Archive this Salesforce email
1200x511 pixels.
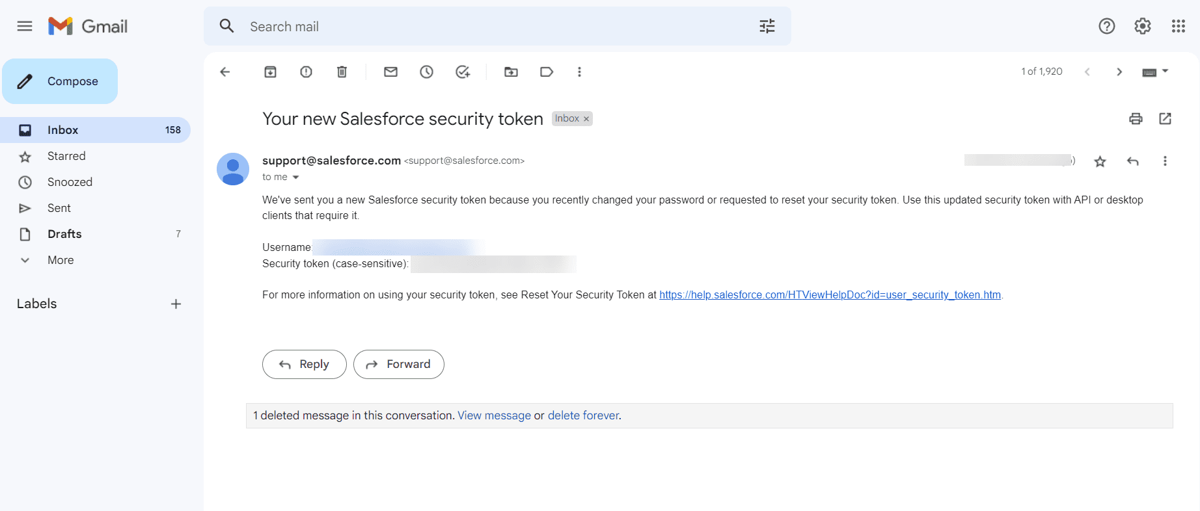(x=270, y=72)
